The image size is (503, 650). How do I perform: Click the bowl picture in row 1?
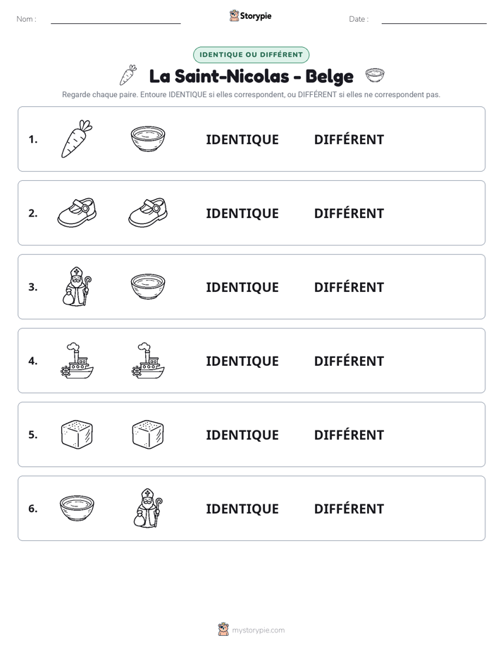pyautogui.click(x=148, y=139)
